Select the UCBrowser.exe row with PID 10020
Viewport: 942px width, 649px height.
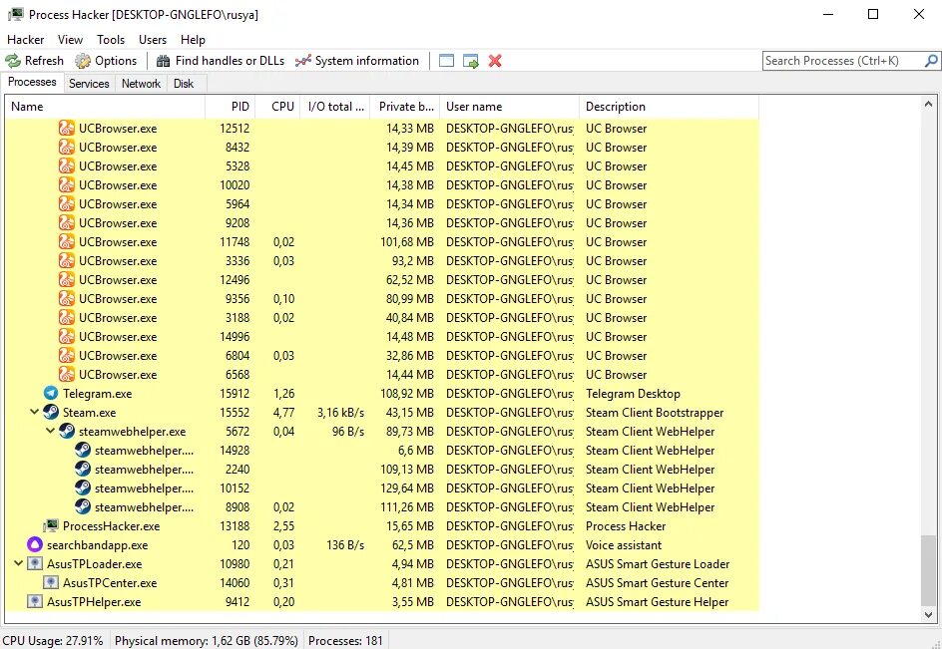pyautogui.click(x=382, y=184)
